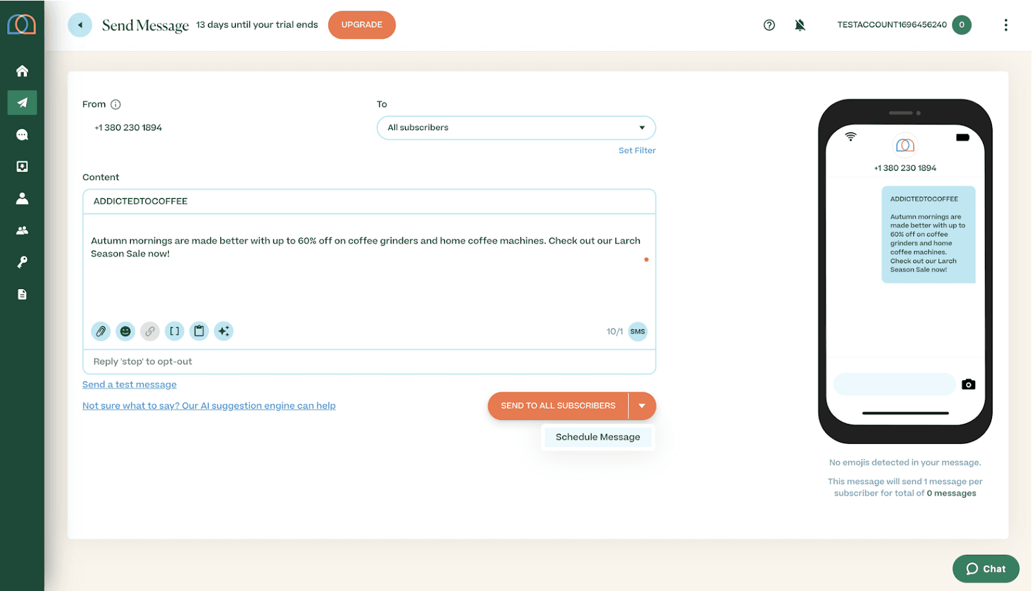This screenshot has height=591, width=1032.
Task: Click the message bubble in phone preview
Action: click(x=928, y=235)
